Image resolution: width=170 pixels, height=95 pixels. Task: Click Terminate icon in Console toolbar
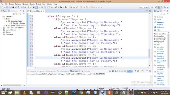point(110,71)
